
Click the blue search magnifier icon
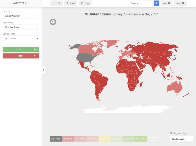(156, 3)
